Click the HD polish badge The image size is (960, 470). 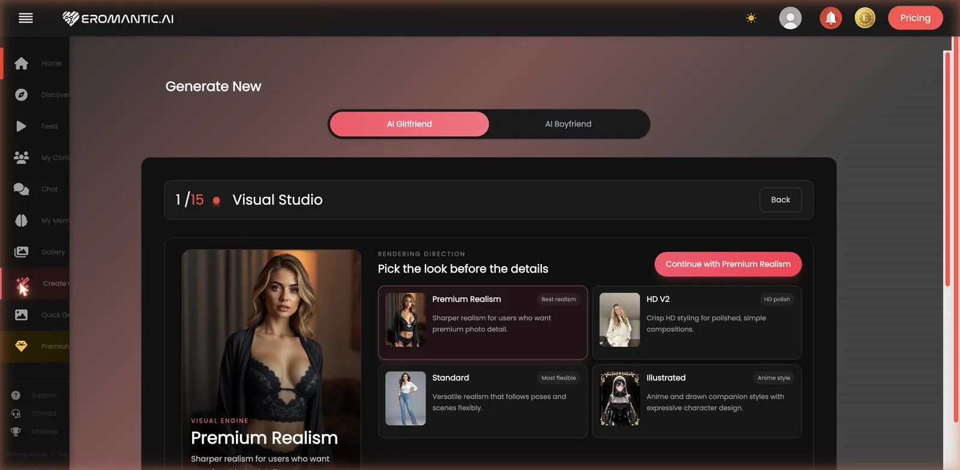(x=777, y=300)
